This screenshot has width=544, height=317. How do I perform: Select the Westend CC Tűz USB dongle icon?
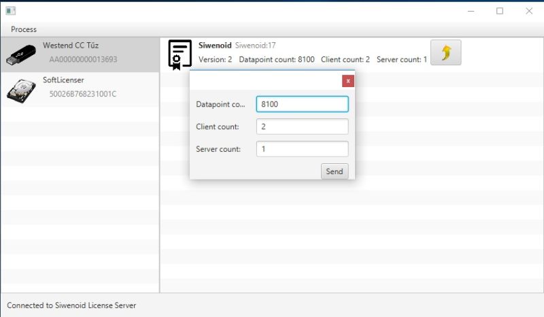click(21, 55)
